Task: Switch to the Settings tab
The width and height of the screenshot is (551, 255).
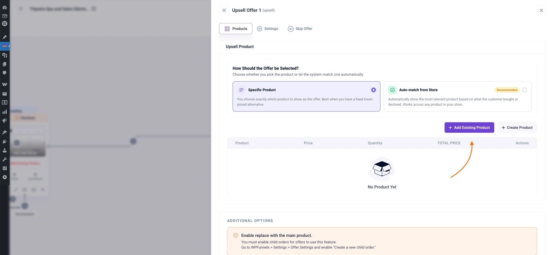Action: (x=268, y=29)
